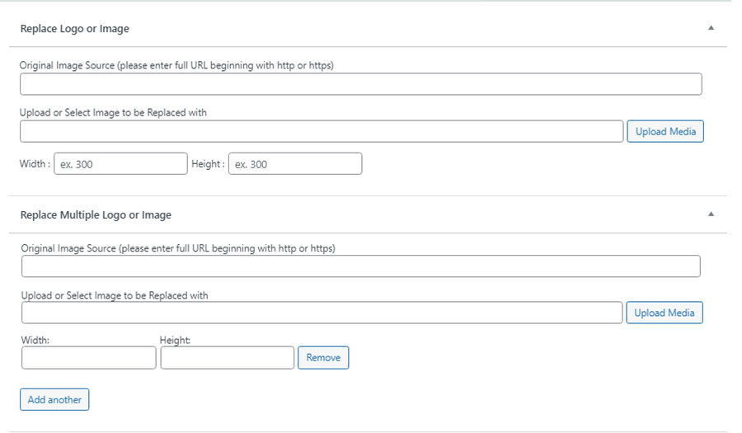Focus the empty Width field next to Remove

(88, 358)
